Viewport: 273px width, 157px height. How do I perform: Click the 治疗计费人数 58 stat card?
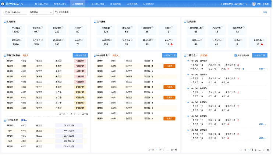pos(196,29)
